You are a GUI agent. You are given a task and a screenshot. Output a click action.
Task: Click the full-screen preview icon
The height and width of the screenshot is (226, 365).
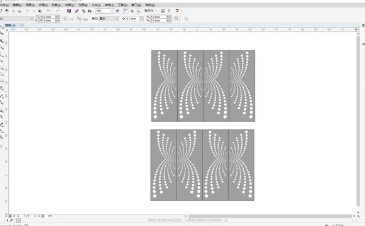pos(117,11)
